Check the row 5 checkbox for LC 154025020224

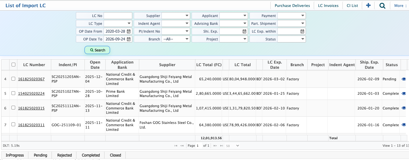tap(13, 93)
